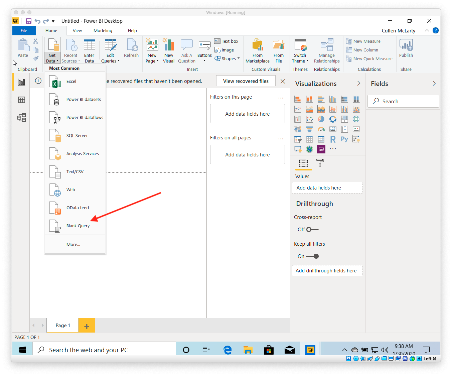Add a new page with plus button

(87, 326)
